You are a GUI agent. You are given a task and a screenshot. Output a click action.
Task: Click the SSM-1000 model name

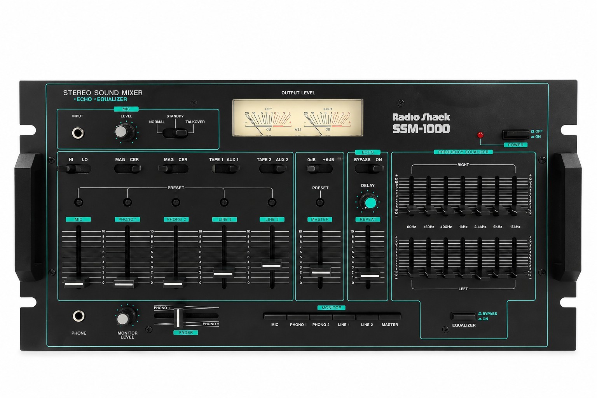click(421, 129)
